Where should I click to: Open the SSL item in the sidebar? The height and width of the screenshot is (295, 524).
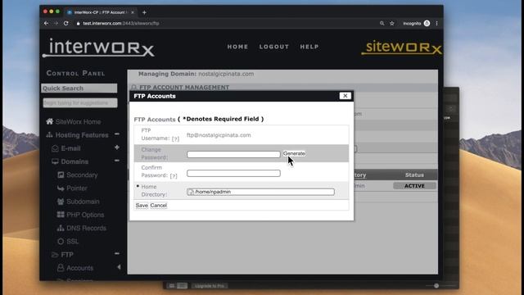73,242
